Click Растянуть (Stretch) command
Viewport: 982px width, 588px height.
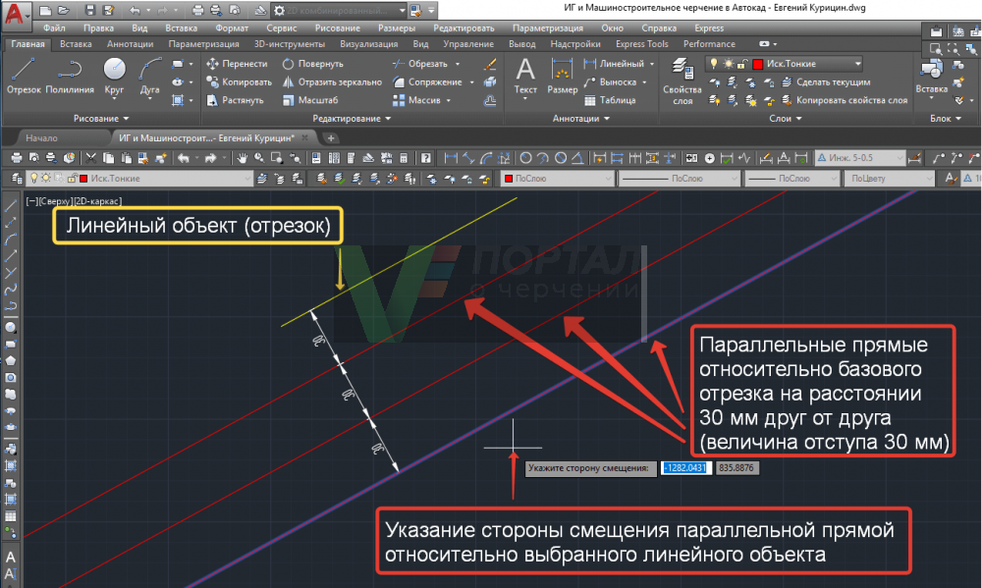236,100
